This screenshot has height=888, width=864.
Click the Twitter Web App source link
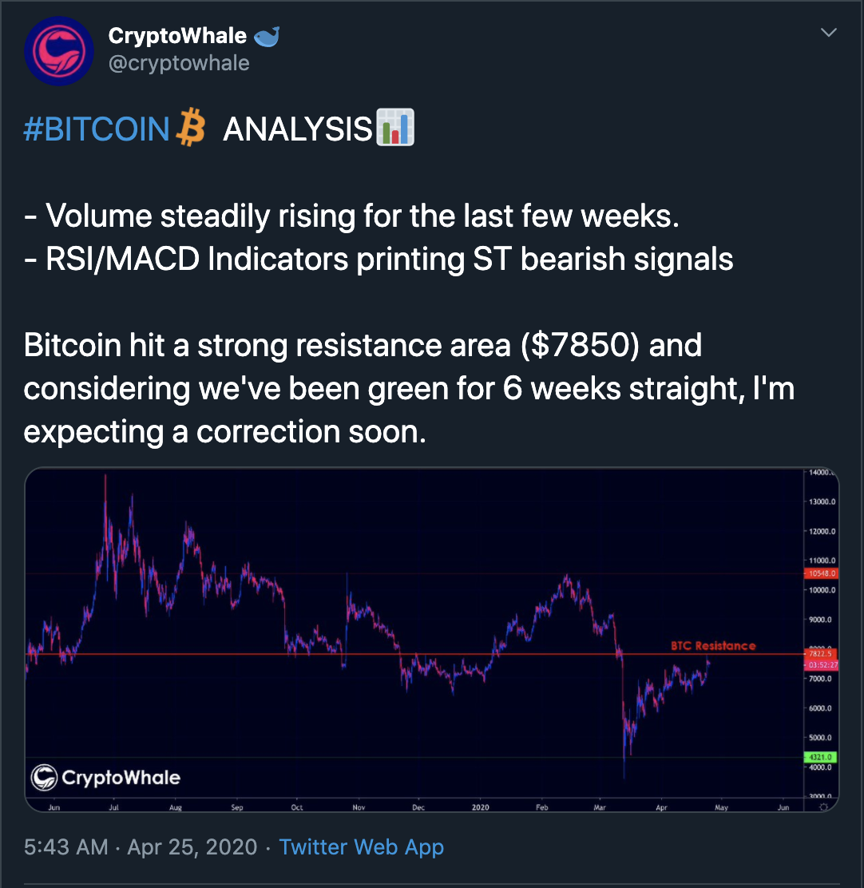[361, 847]
